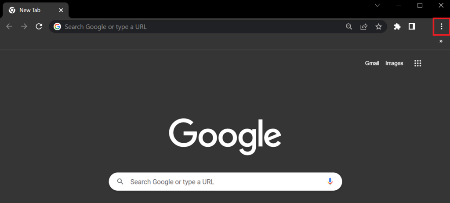Open the tab search dropdown arrow
This screenshot has height=203, width=450.
(377, 5)
